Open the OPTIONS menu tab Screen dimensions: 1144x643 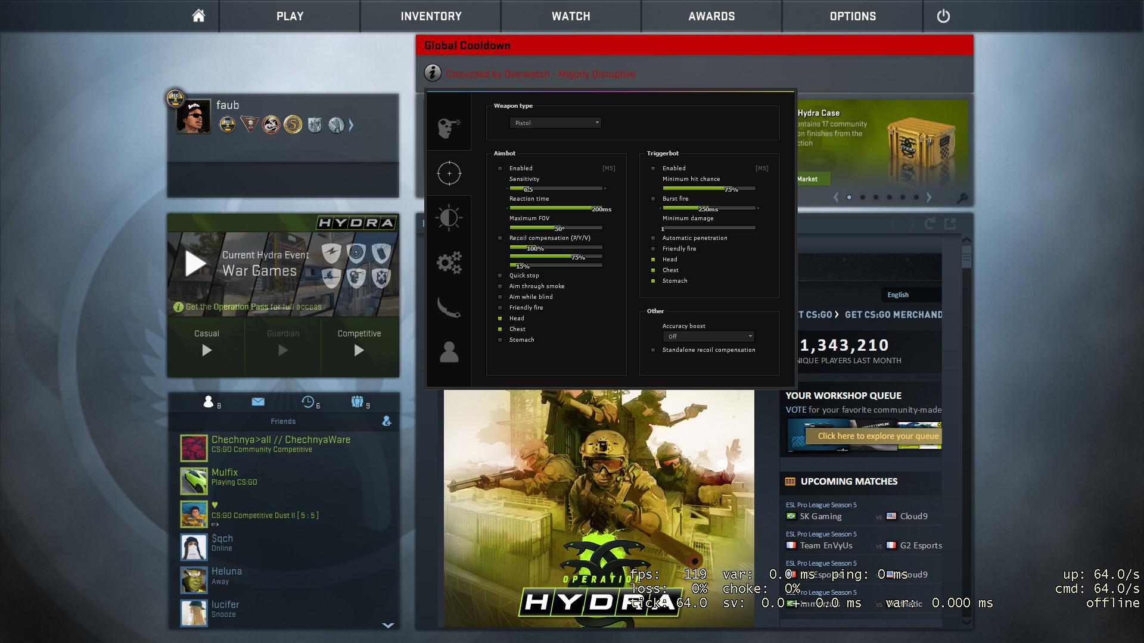pos(853,16)
